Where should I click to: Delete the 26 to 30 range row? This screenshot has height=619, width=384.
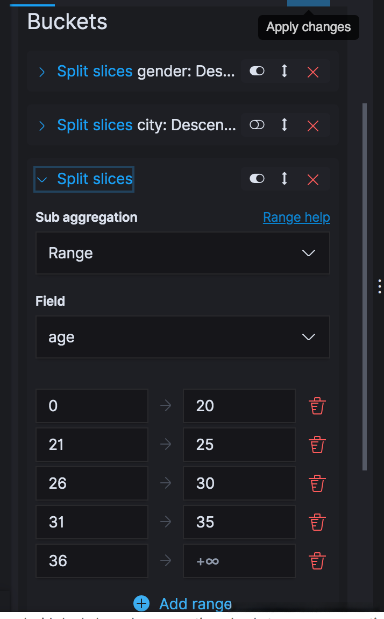point(317,483)
